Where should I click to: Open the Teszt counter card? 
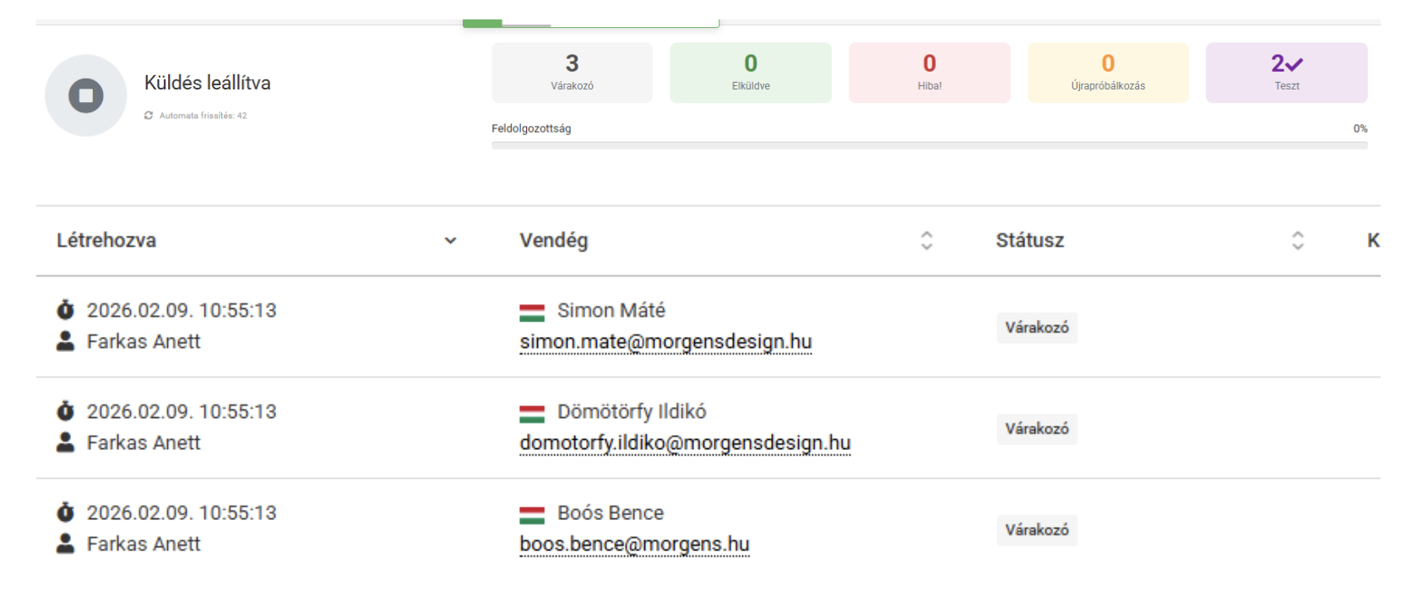pyautogui.click(x=1286, y=73)
